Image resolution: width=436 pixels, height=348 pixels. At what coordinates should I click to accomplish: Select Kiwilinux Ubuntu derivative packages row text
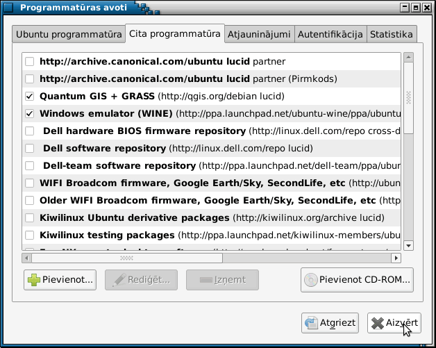click(212, 218)
